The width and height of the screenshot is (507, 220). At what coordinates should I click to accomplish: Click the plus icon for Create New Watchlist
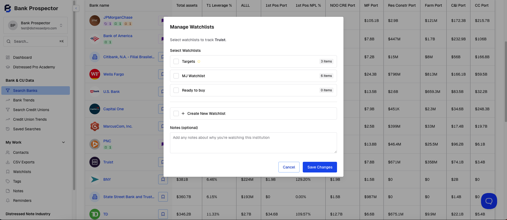(183, 113)
